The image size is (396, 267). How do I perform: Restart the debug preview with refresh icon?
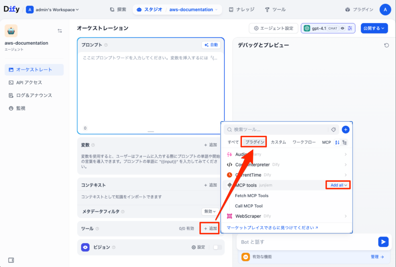click(x=386, y=46)
